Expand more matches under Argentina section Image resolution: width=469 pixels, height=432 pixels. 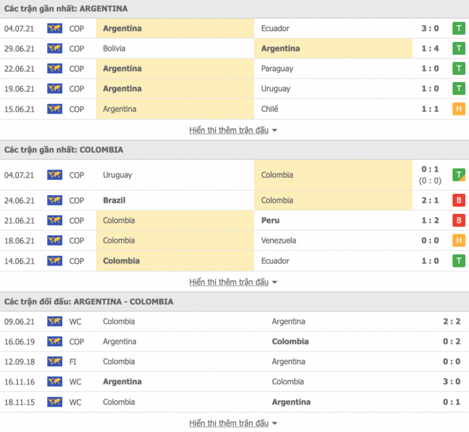click(x=233, y=130)
